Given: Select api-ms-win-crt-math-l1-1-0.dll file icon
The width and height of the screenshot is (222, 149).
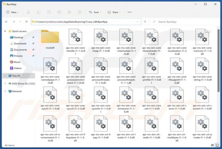Looking at the screenshot, I should pos(151,123).
